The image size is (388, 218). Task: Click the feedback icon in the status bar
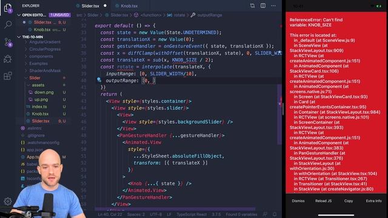[x=265, y=214]
